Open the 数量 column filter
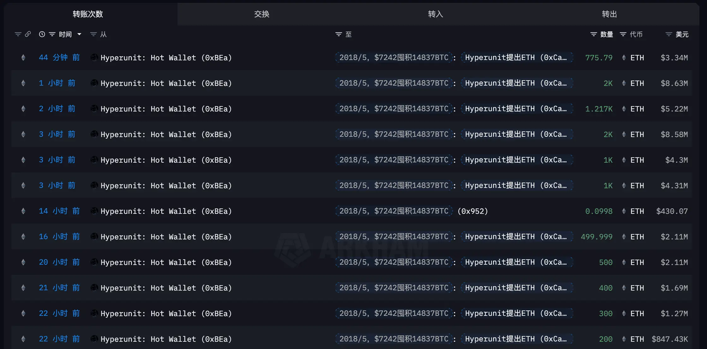The image size is (707, 349). click(594, 34)
